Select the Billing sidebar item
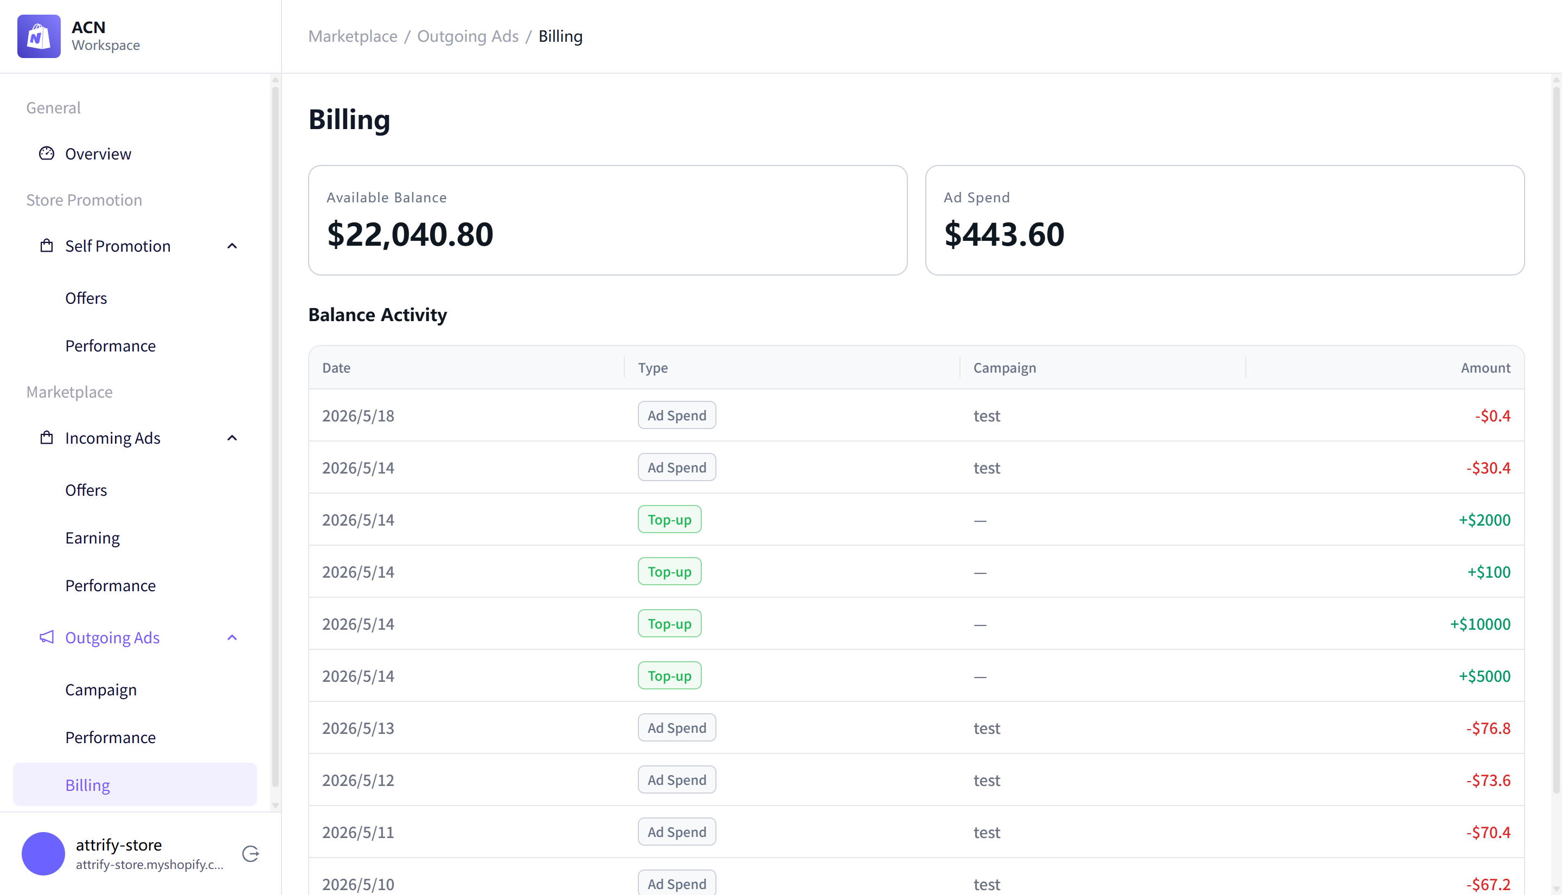The width and height of the screenshot is (1562, 895). [x=135, y=784]
